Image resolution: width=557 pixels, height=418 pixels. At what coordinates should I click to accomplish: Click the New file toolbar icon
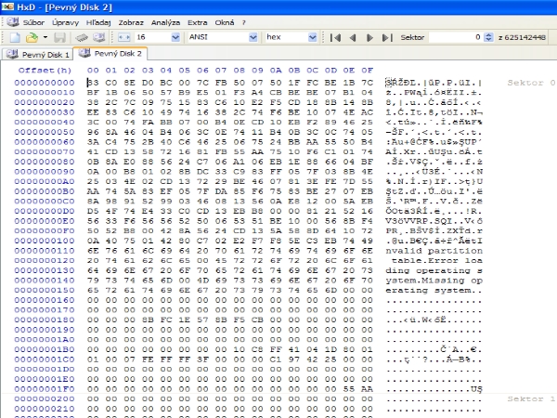[x=15, y=37]
